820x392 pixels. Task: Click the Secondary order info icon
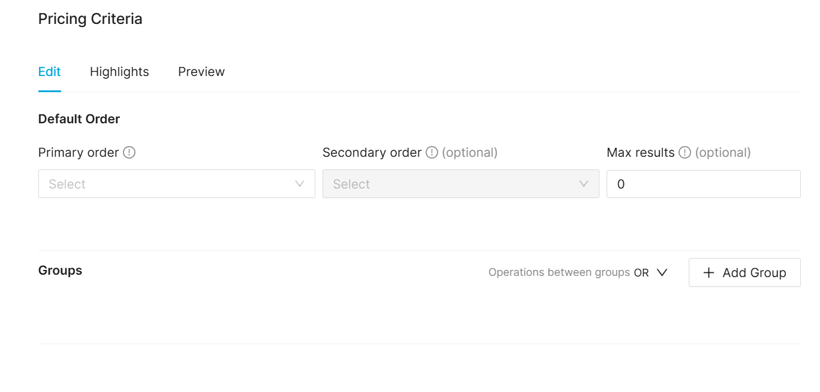(x=432, y=153)
